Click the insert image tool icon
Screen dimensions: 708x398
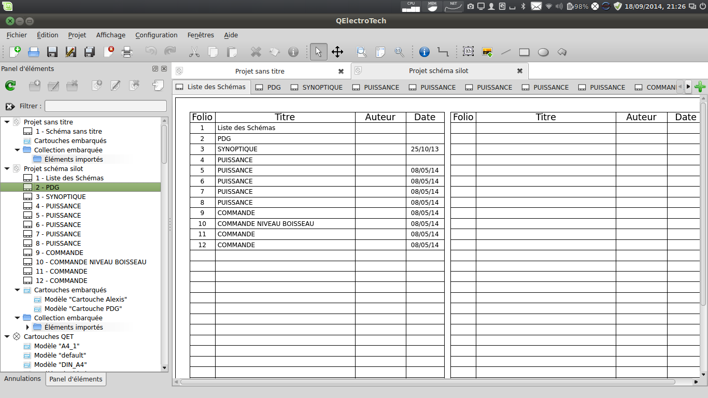click(x=487, y=52)
